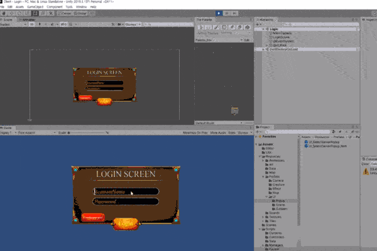Expand the DontDestroyOnLoad scene in Hierarchy
This screenshot has height=251, width=377.
point(264,49)
